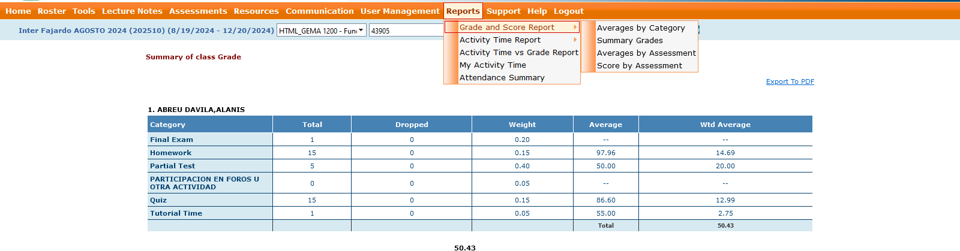Select My Activity Time entry
Image resolution: width=960 pixels, height=251 pixels.
point(493,65)
